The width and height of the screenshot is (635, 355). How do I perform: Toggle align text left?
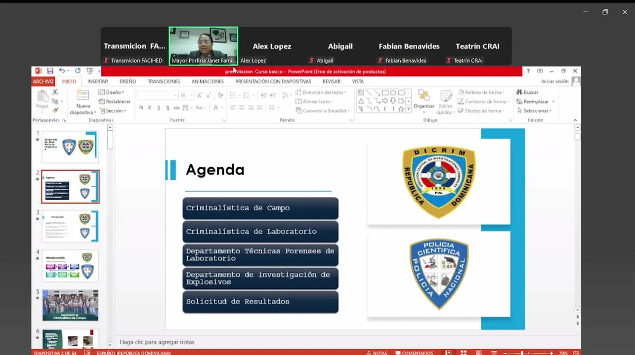(x=233, y=107)
